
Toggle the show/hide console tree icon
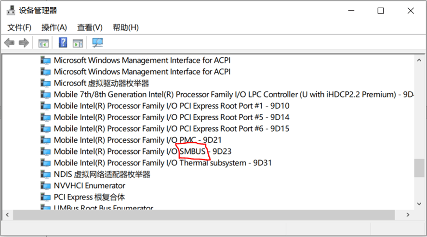tap(43, 43)
